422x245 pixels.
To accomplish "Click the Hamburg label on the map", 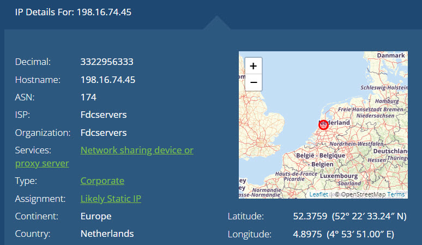I will [x=387, y=101].
